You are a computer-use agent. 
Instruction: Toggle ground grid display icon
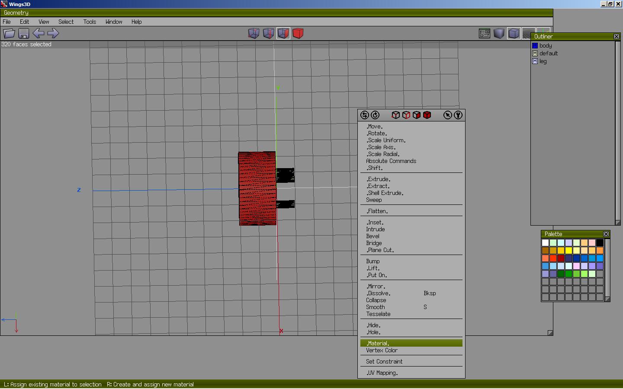tap(528, 33)
